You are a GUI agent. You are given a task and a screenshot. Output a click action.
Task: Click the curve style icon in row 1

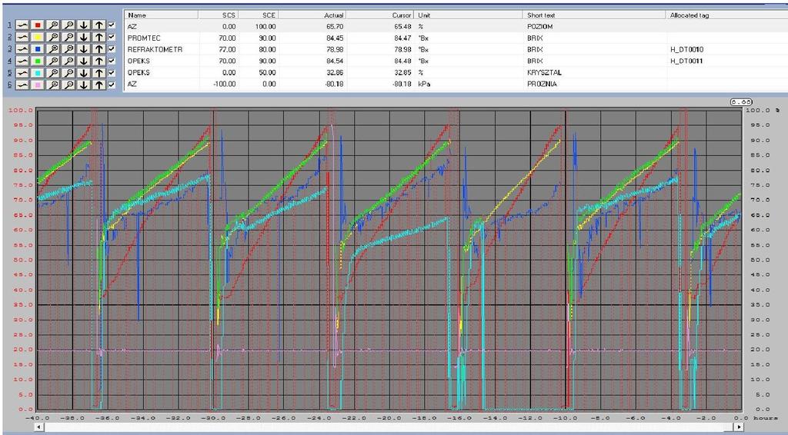pos(22,25)
